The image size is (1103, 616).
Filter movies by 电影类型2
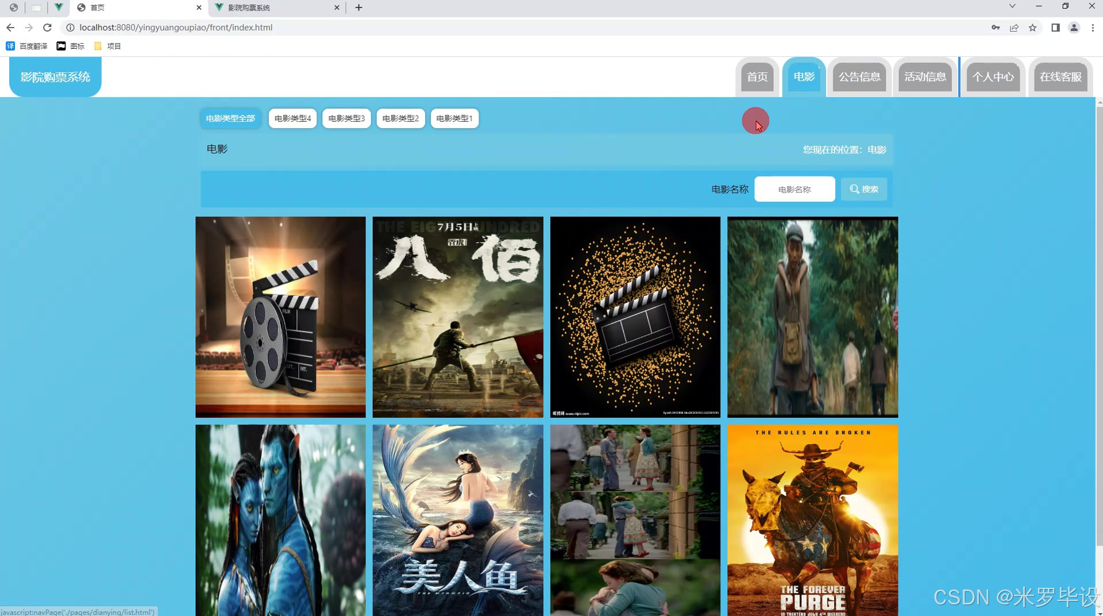pyautogui.click(x=400, y=118)
